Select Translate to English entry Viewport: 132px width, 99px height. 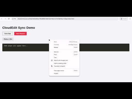point(64,66)
